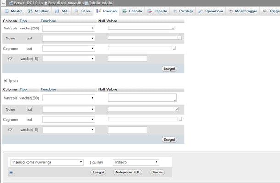The image size is (280, 183).
Task: Click the Esporta tab icon
Action: click(x=124, y=11)
